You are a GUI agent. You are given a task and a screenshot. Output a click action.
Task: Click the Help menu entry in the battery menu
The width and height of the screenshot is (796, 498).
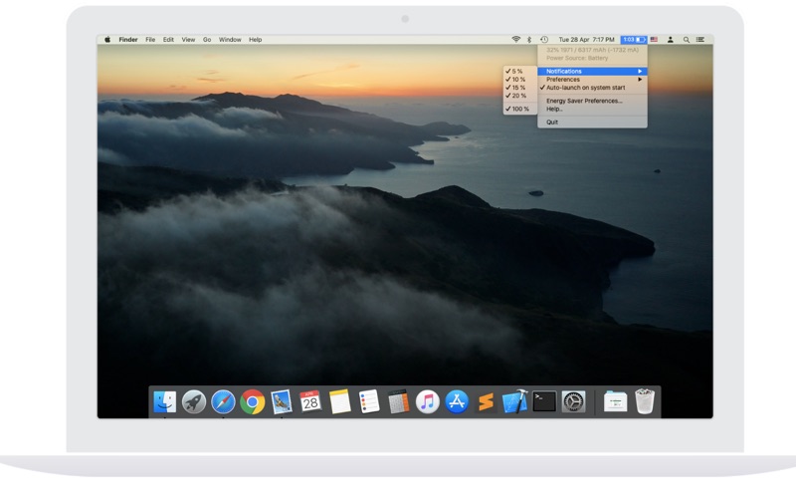point(554,109)
